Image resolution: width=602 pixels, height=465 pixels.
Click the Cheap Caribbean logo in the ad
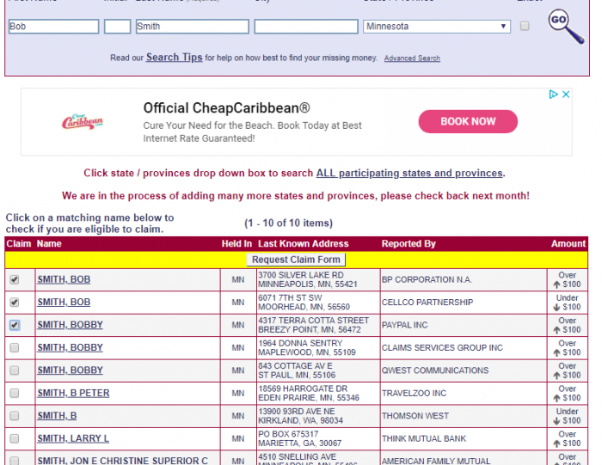(x=83, y=121)
